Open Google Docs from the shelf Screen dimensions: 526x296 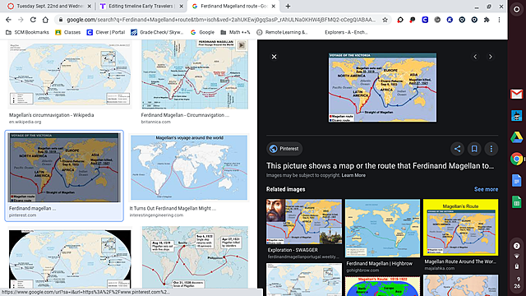coord(517,181)
